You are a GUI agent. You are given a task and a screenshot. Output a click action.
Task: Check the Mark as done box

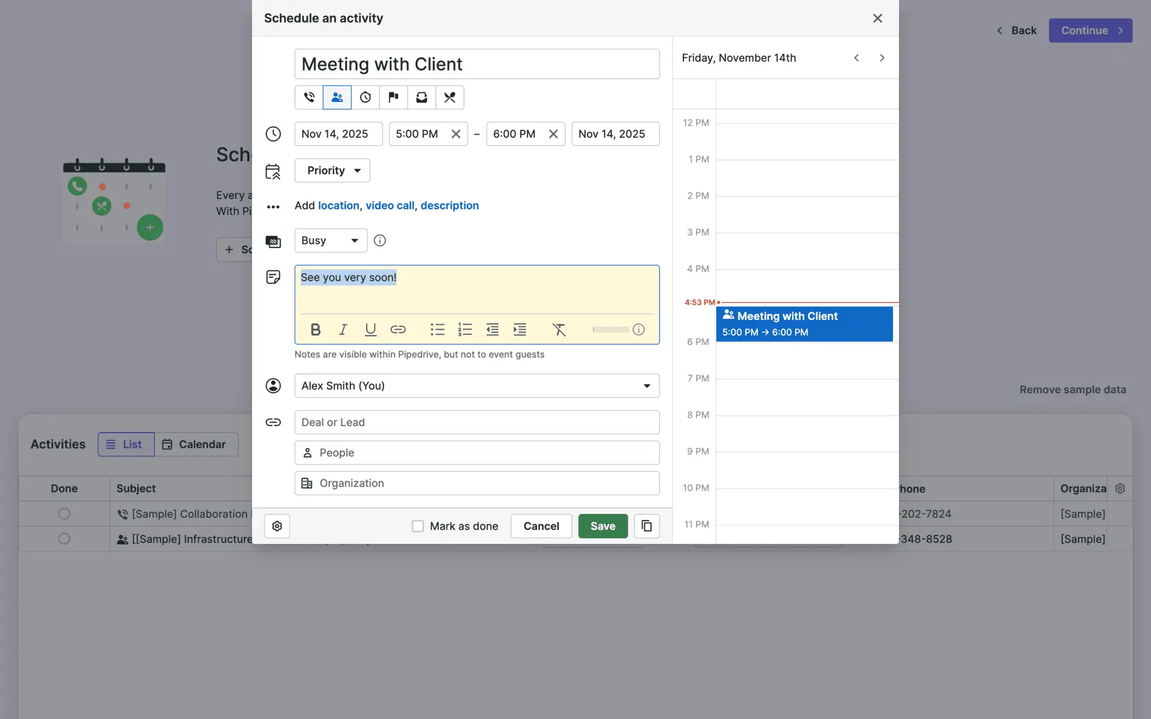point(418,526)
